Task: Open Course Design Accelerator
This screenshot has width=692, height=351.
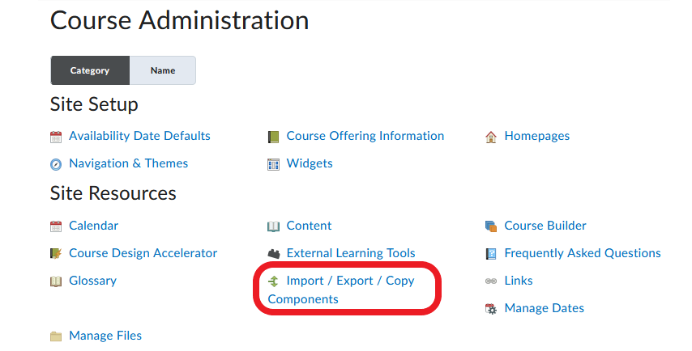Action: 143,253
